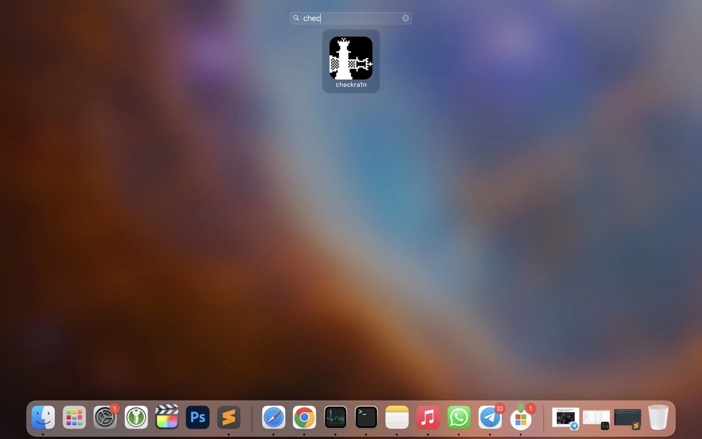Open WhatsApp from the Dock
Viewport: 702px width, 439px height.
pyautogui.click(x=459, y=418)
